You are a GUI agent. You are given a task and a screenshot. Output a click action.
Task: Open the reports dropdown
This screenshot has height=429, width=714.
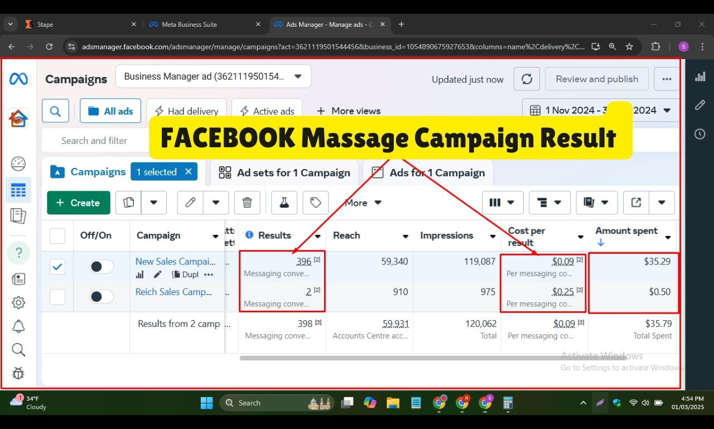pyautogui.click(x=596, y=203)
